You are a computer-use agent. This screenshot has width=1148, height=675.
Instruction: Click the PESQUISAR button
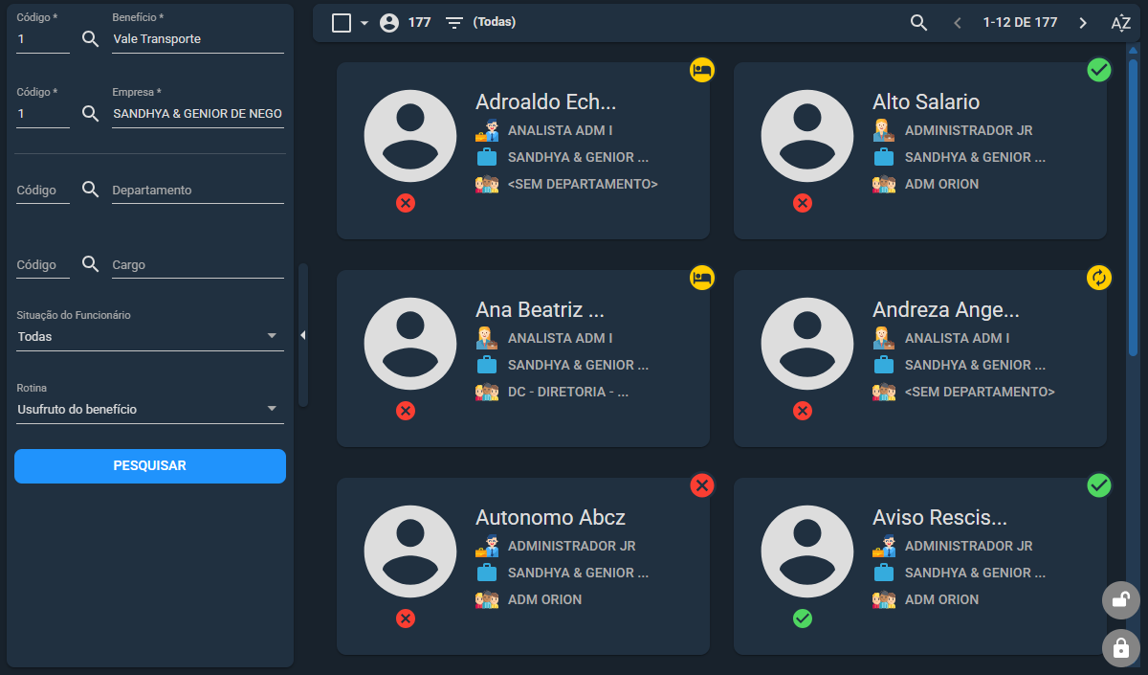pyautogui.click(x=150, y=466)
